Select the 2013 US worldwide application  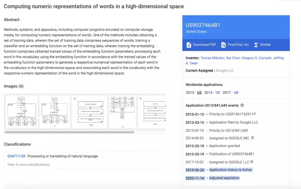[199, 93]
